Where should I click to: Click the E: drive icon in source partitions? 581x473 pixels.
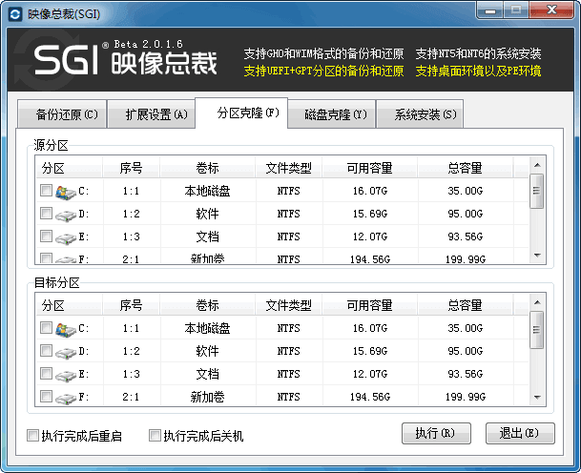click(x=66, y=238)
